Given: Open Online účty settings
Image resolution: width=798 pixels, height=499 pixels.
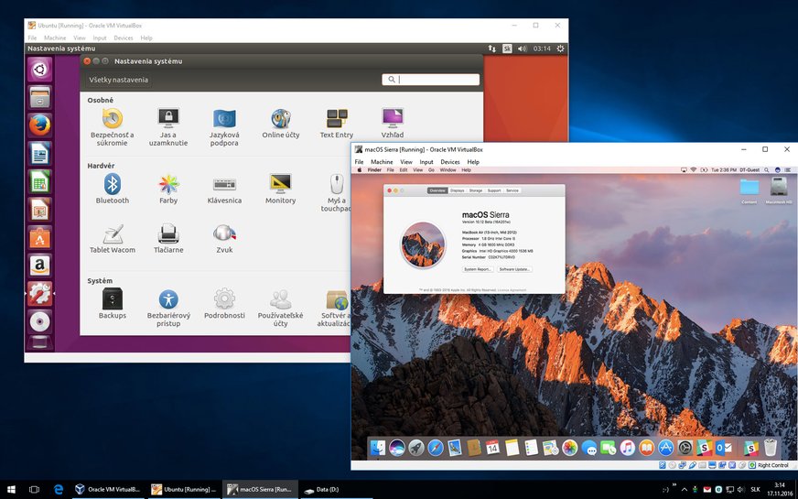Looking at the screenshot, I should click(280, 119).
